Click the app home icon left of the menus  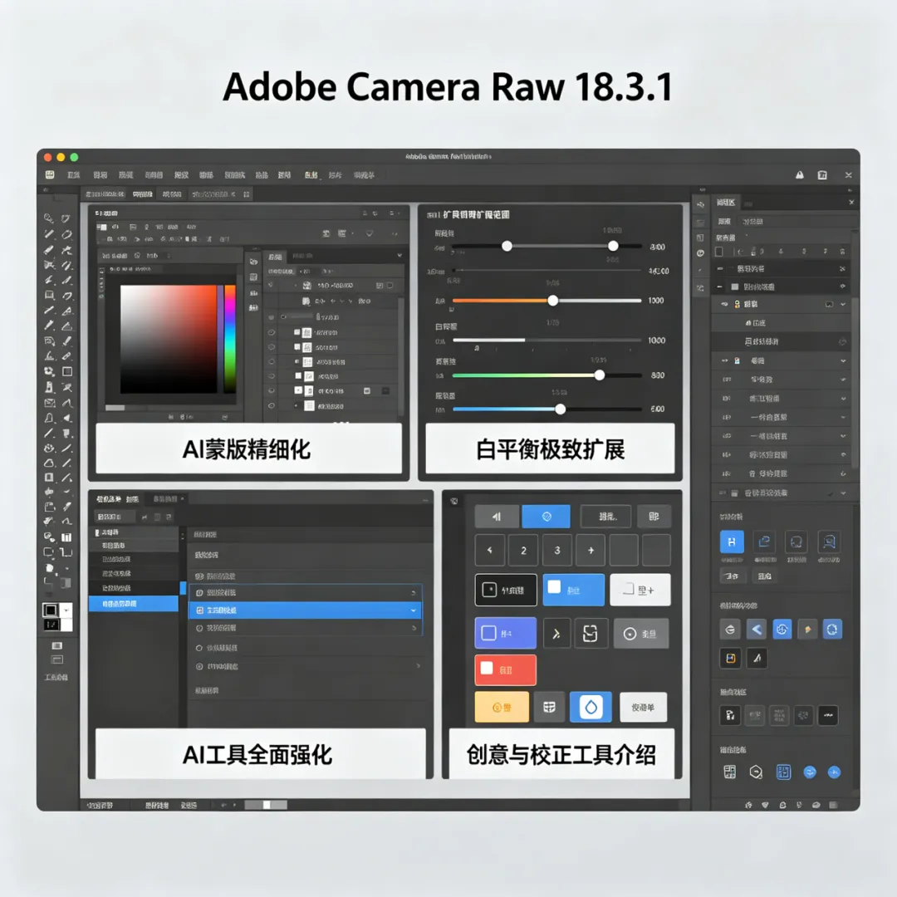pyautogui.click(x=50, y=174)
